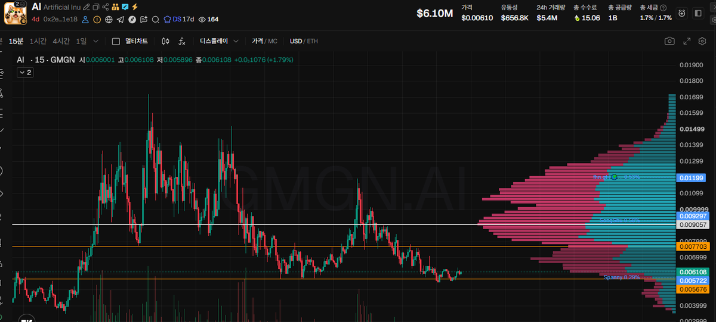Click the yellow holders group icon
Image resolution: width=716 pixels, height=322 pixels.
(x=115, y=7)
